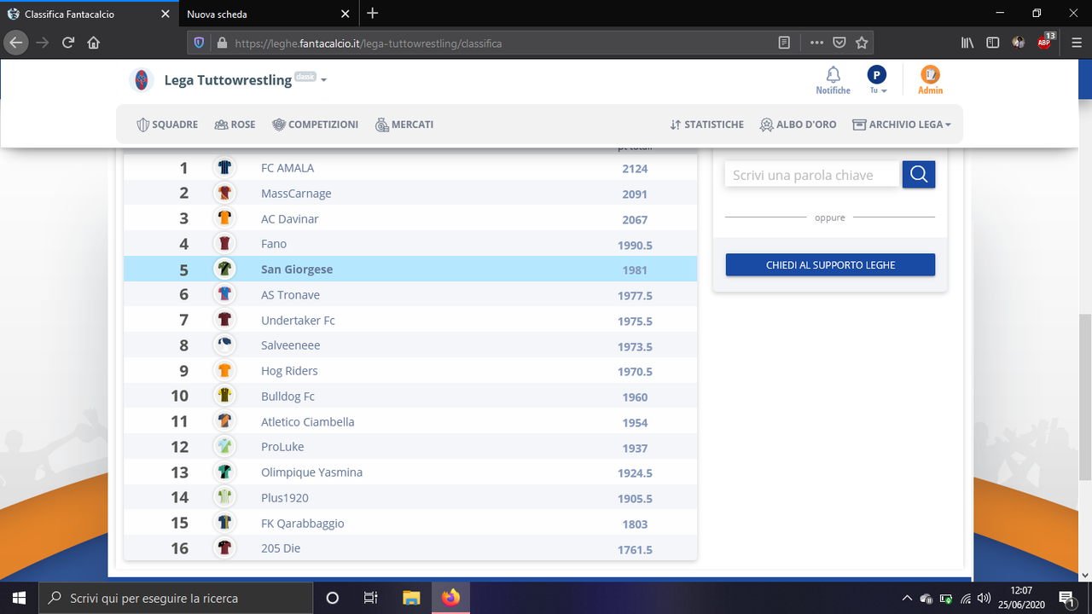The width and height of the screenshot is (1092, 614).
Task: Bookmark the page with the star icon
Action: pos(862,42)
